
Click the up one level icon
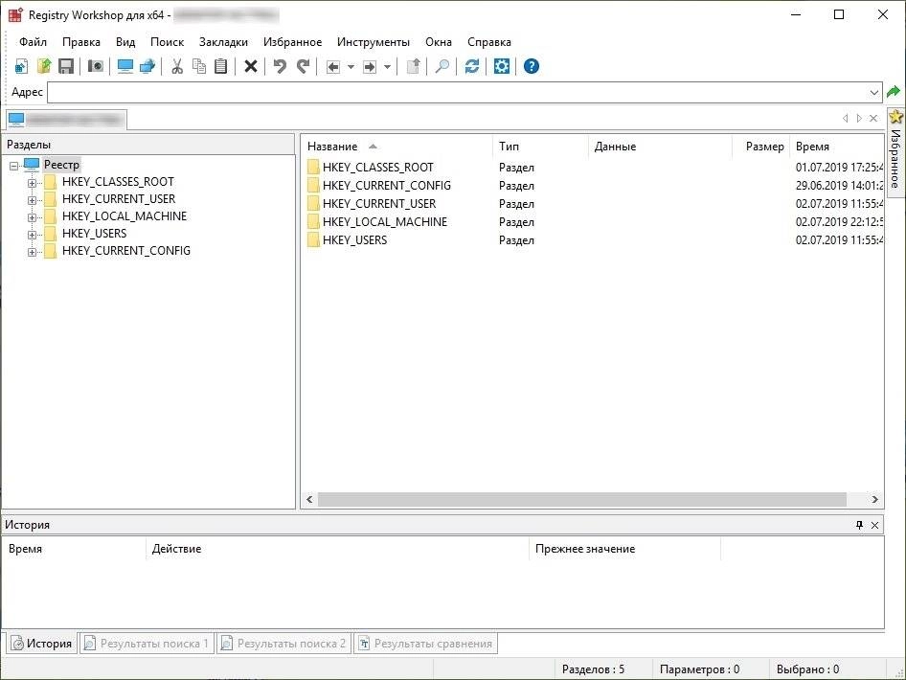tap(413, 66)
